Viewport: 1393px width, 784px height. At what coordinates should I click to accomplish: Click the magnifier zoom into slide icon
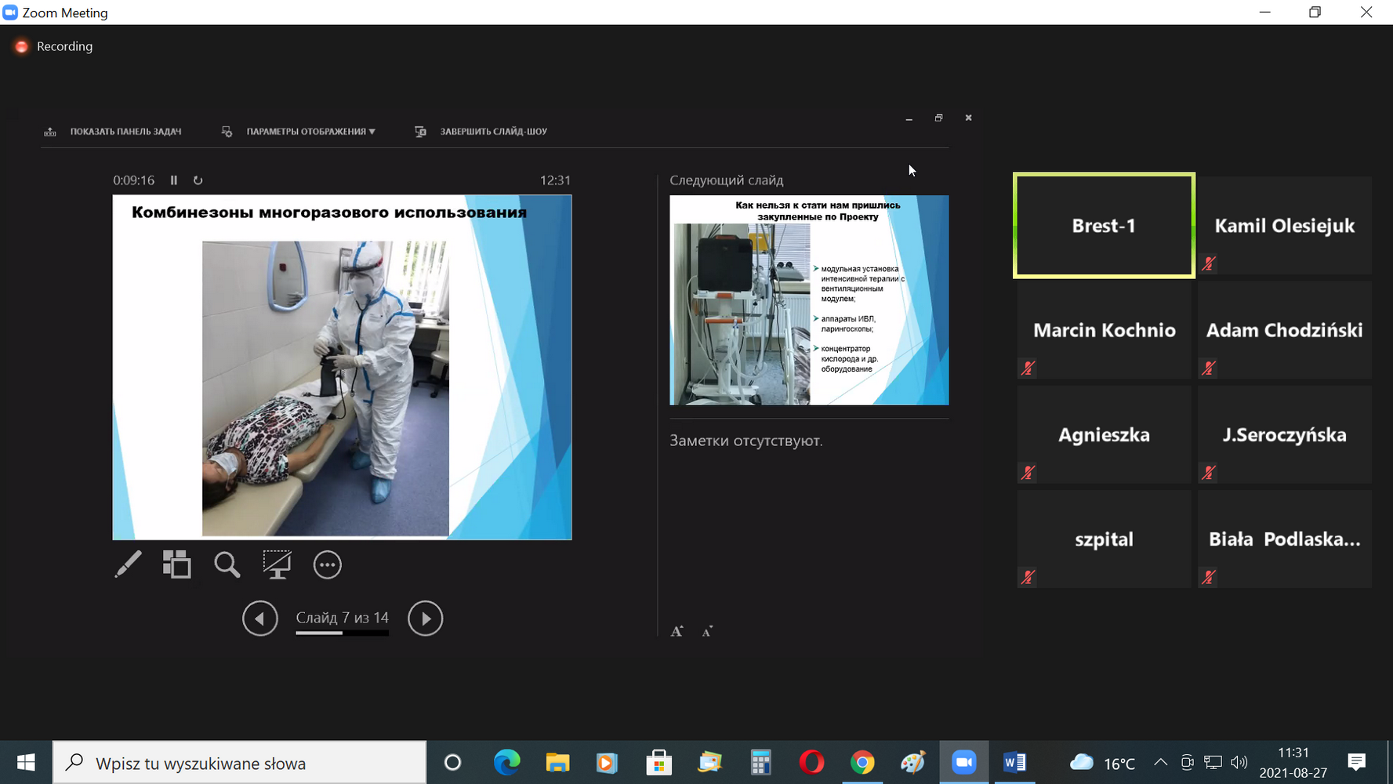(x=227, y=564)
